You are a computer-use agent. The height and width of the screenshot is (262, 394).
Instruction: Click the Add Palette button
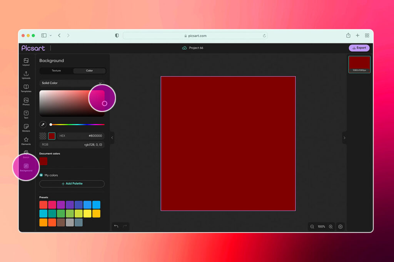[72, 184]
